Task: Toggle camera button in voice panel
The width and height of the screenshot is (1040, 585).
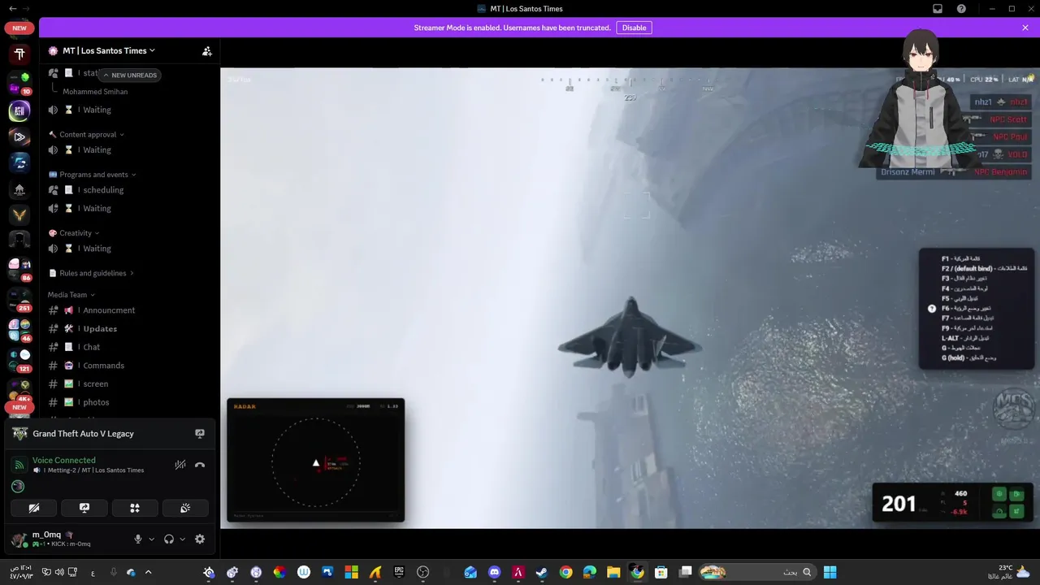Action: (x=34, y=508)
